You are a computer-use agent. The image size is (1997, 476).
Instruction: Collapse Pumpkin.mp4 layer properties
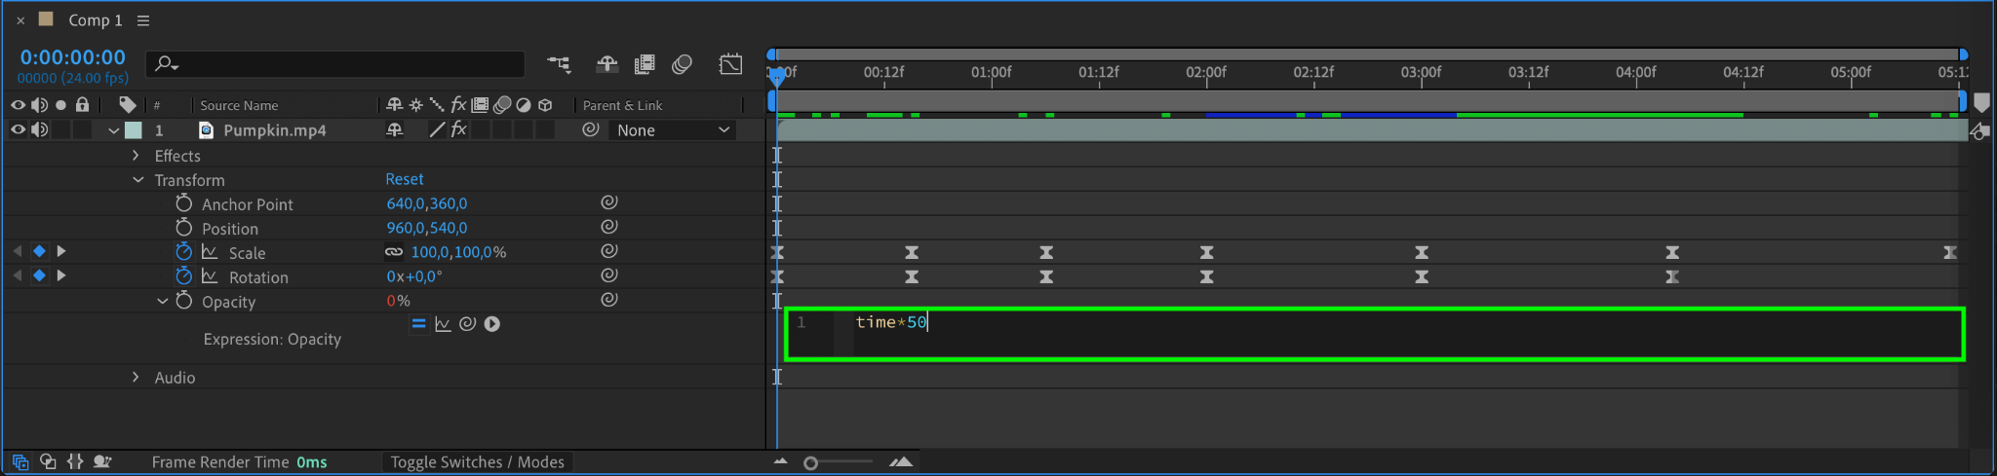(x=114, y=129)
